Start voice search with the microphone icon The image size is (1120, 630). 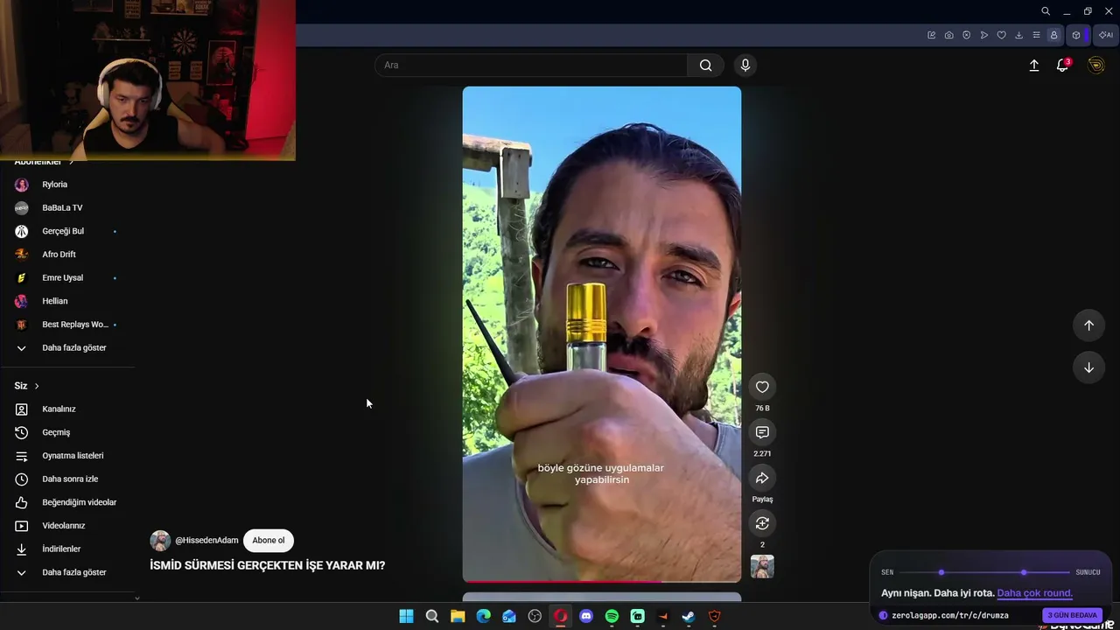tap(745, 66)
